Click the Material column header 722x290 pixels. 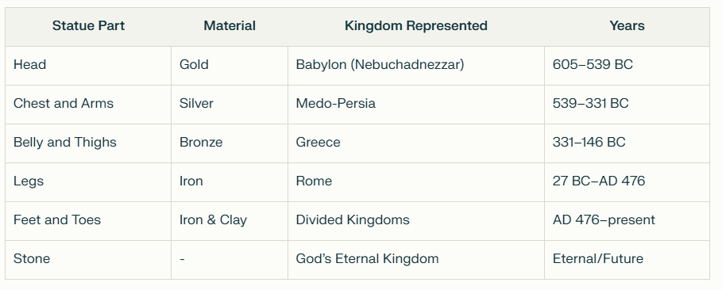click(230, 26)
